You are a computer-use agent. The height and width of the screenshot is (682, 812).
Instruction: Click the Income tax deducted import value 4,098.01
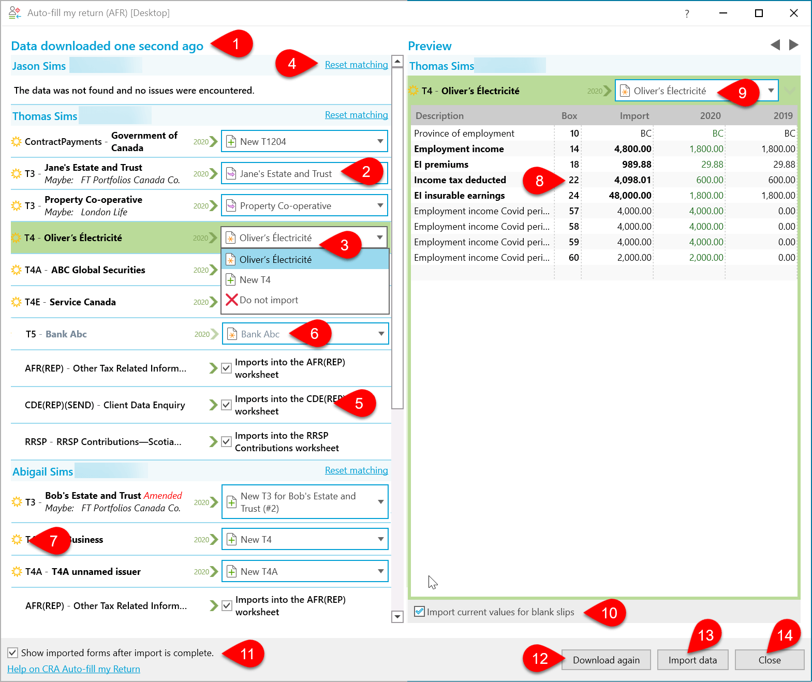632,180
